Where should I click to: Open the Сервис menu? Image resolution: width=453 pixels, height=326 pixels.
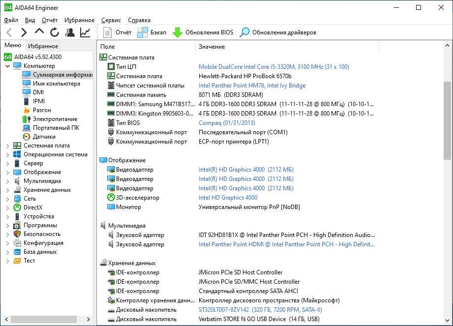[111, 20]
